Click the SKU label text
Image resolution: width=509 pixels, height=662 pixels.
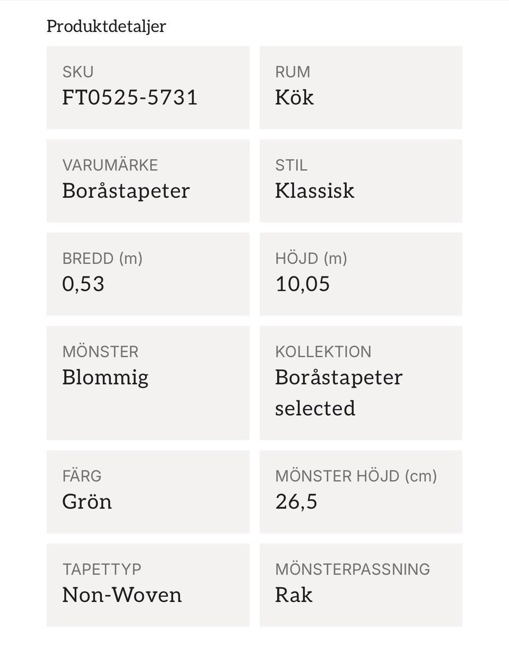pos(77,72)
